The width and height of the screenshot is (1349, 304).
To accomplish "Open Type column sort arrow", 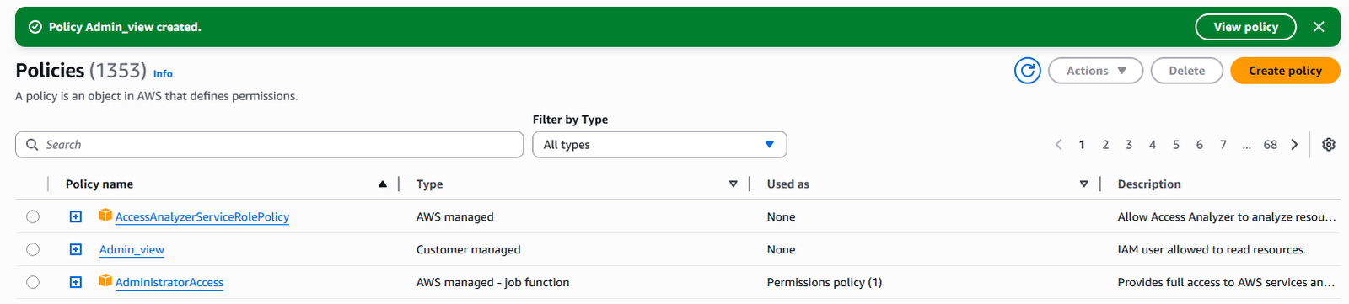I will tap(734, 184).
